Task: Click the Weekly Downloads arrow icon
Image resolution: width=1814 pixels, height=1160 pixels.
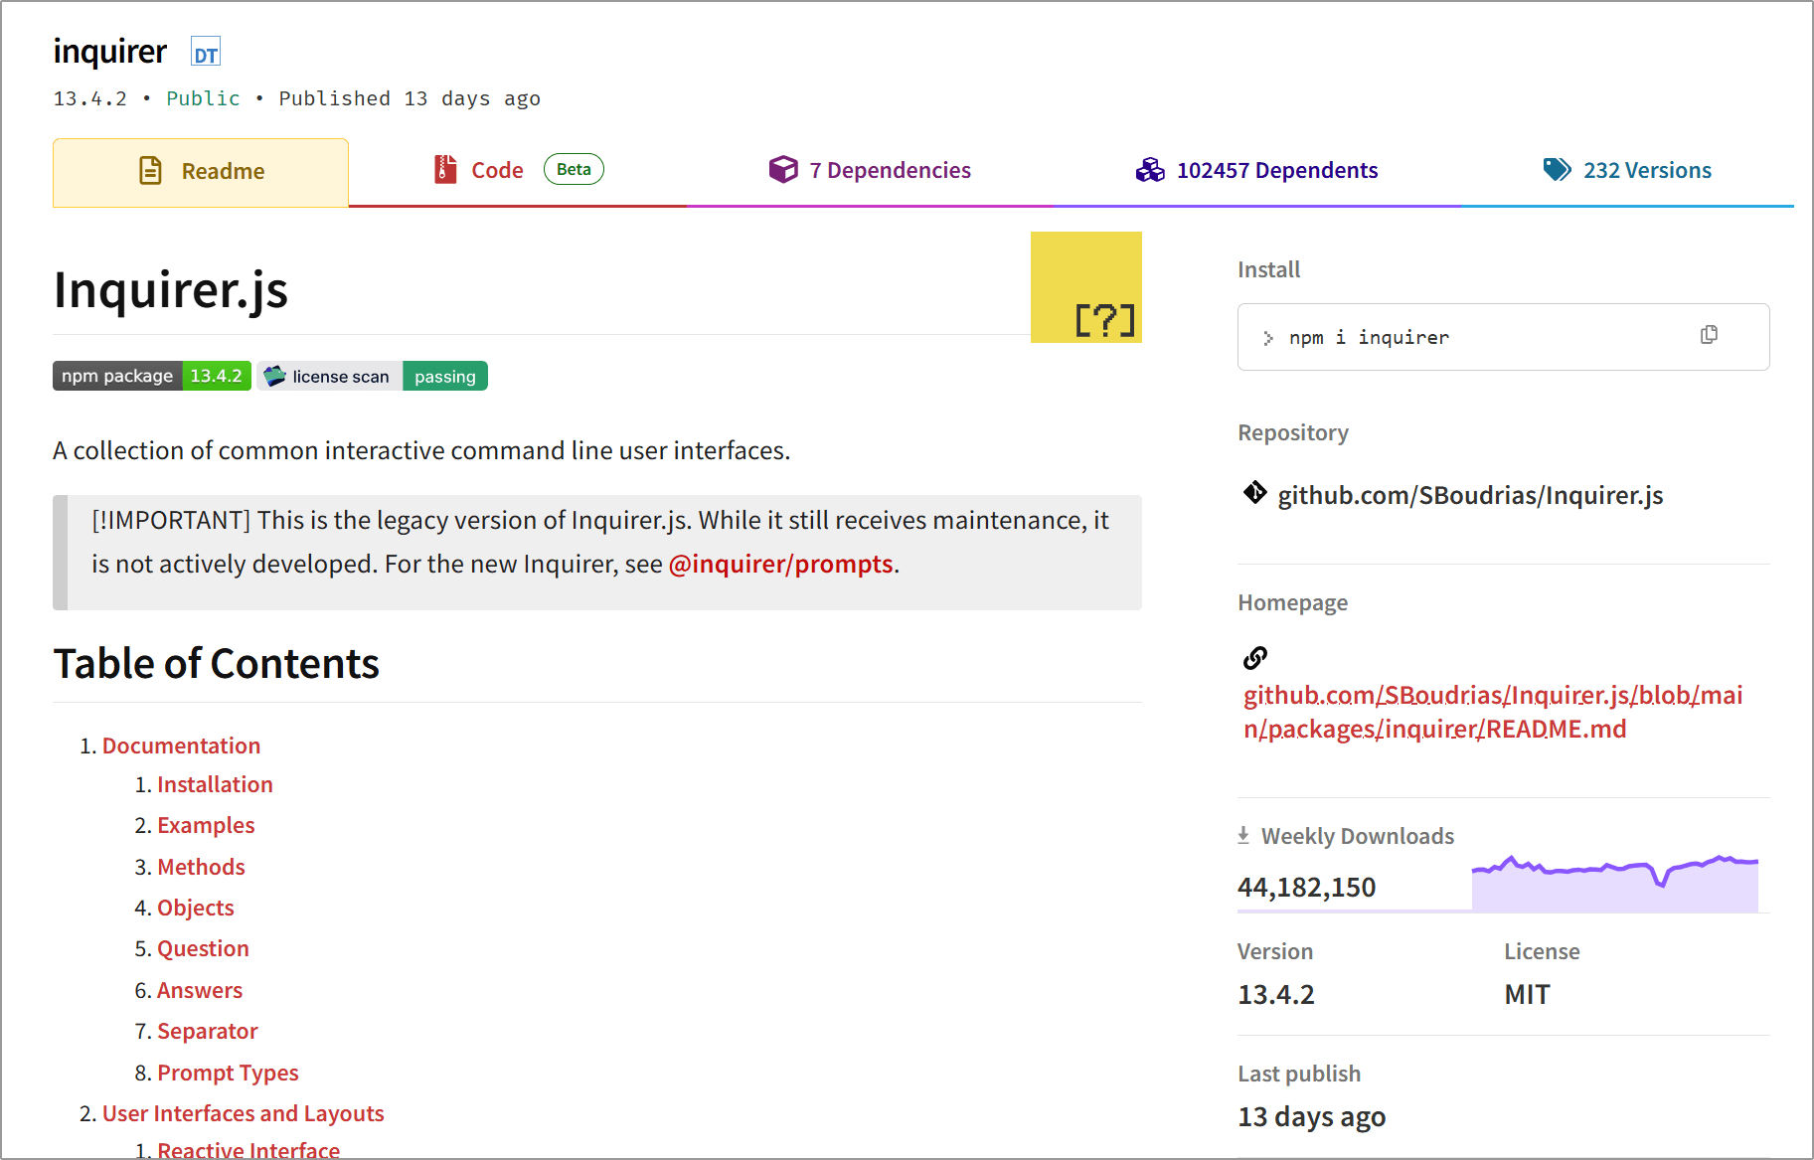Action: (1243, 835)
